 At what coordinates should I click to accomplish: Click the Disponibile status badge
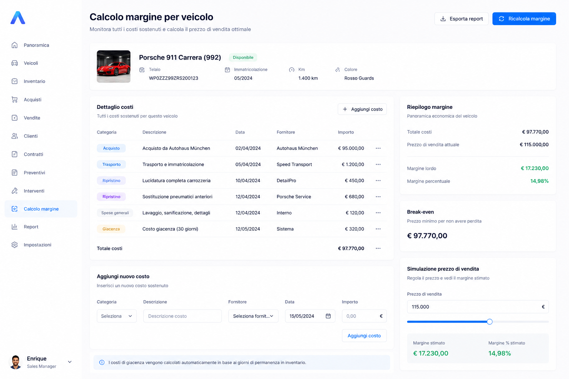click(x=243, y=57)
